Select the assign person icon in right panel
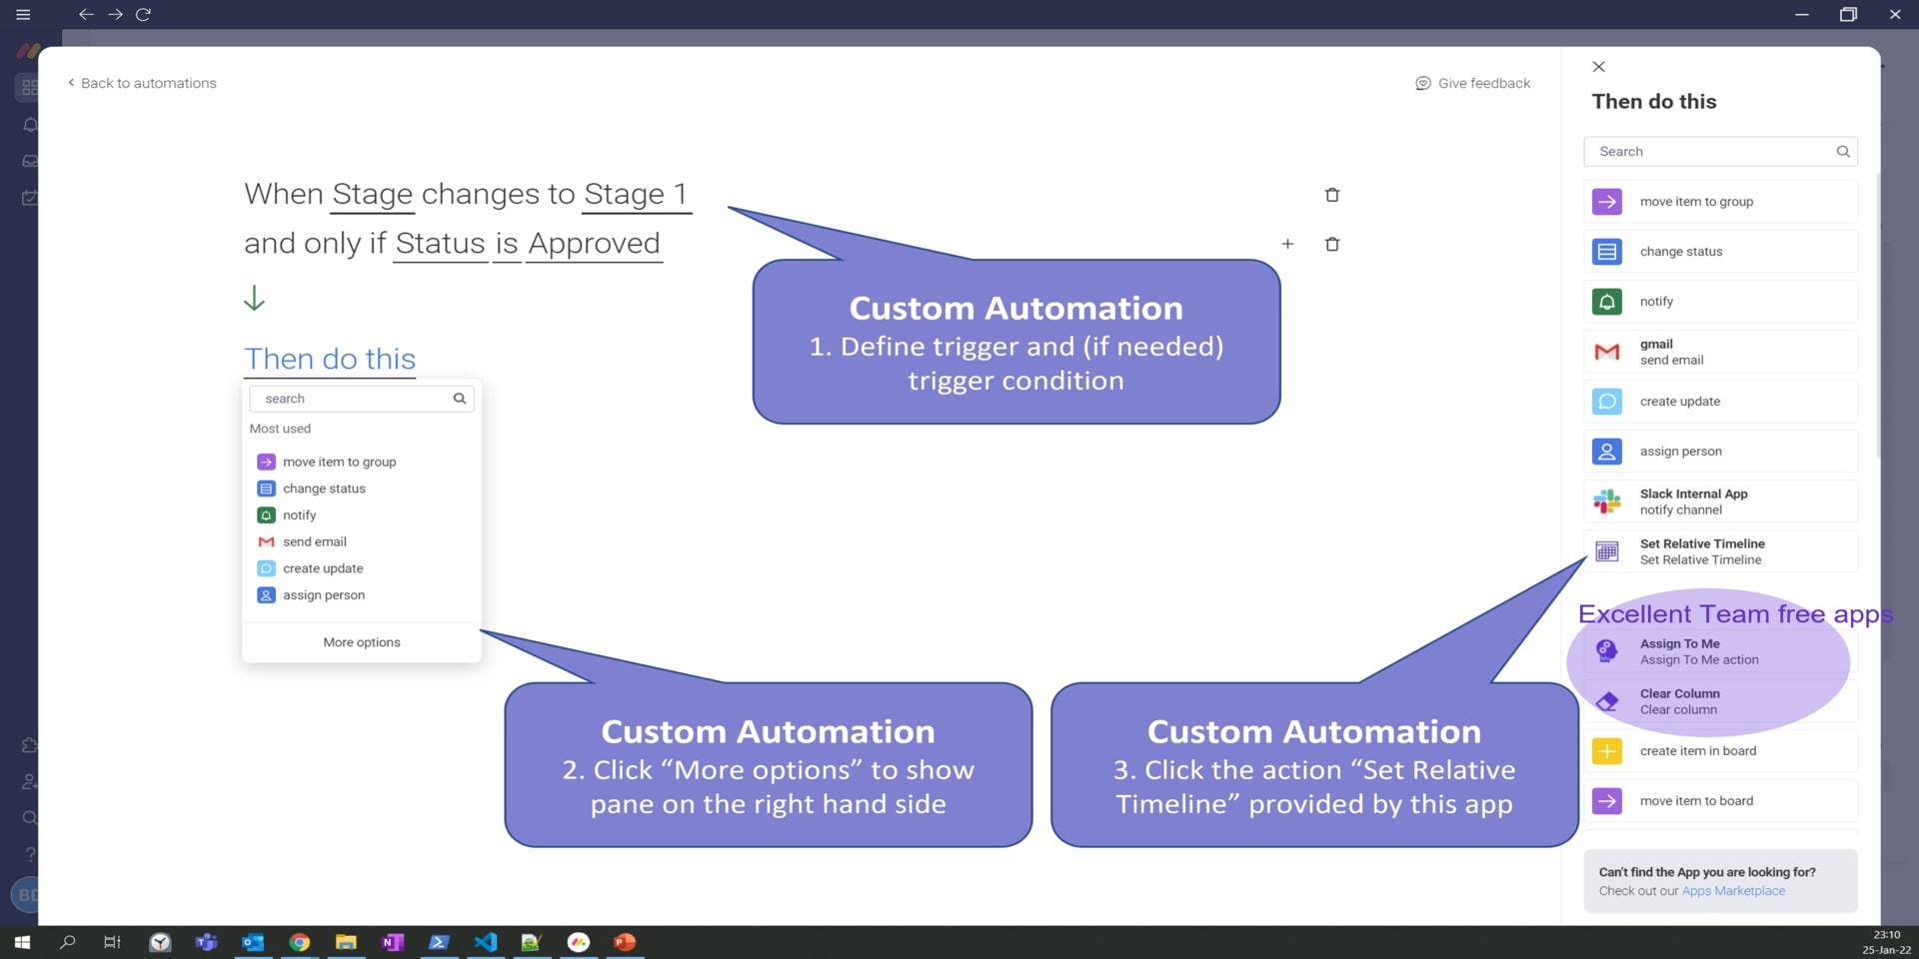 (x=1606, y=452)
